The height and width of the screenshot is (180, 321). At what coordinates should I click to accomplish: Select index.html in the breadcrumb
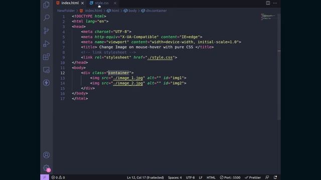pos(93,10)
